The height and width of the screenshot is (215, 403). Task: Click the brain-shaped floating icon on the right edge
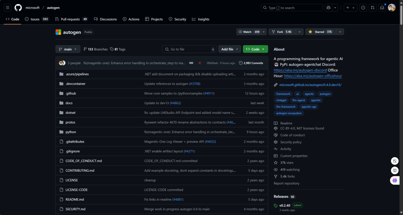click(x=394, y=181)
